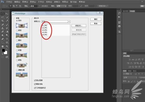
Task: Select the Lasso tool
Action: (x=3, y=17)
